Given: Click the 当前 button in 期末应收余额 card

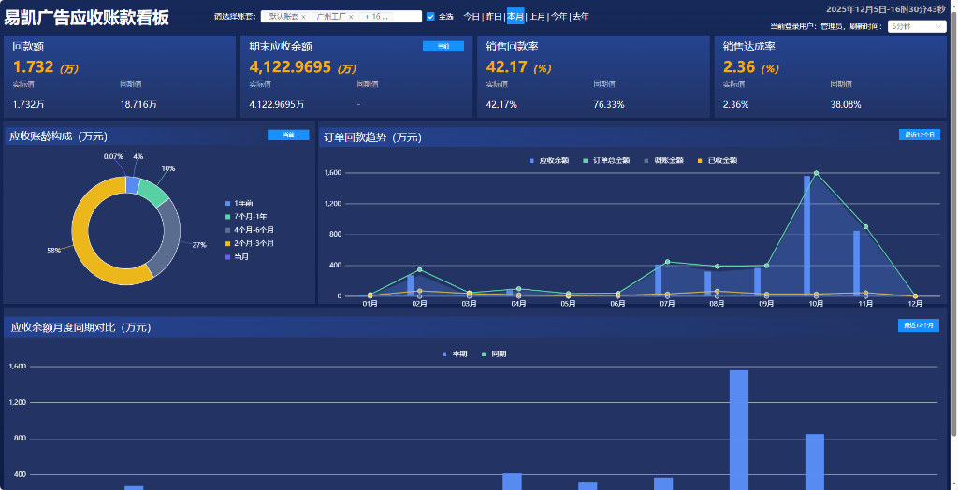Looking at the screenshot, I should 443,47.
